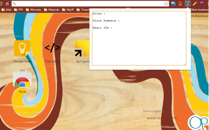Image resolution: width=209 pixels, height=130 pixels.
Task: Open the blue windows extension icon
Action: click(173, 4)
